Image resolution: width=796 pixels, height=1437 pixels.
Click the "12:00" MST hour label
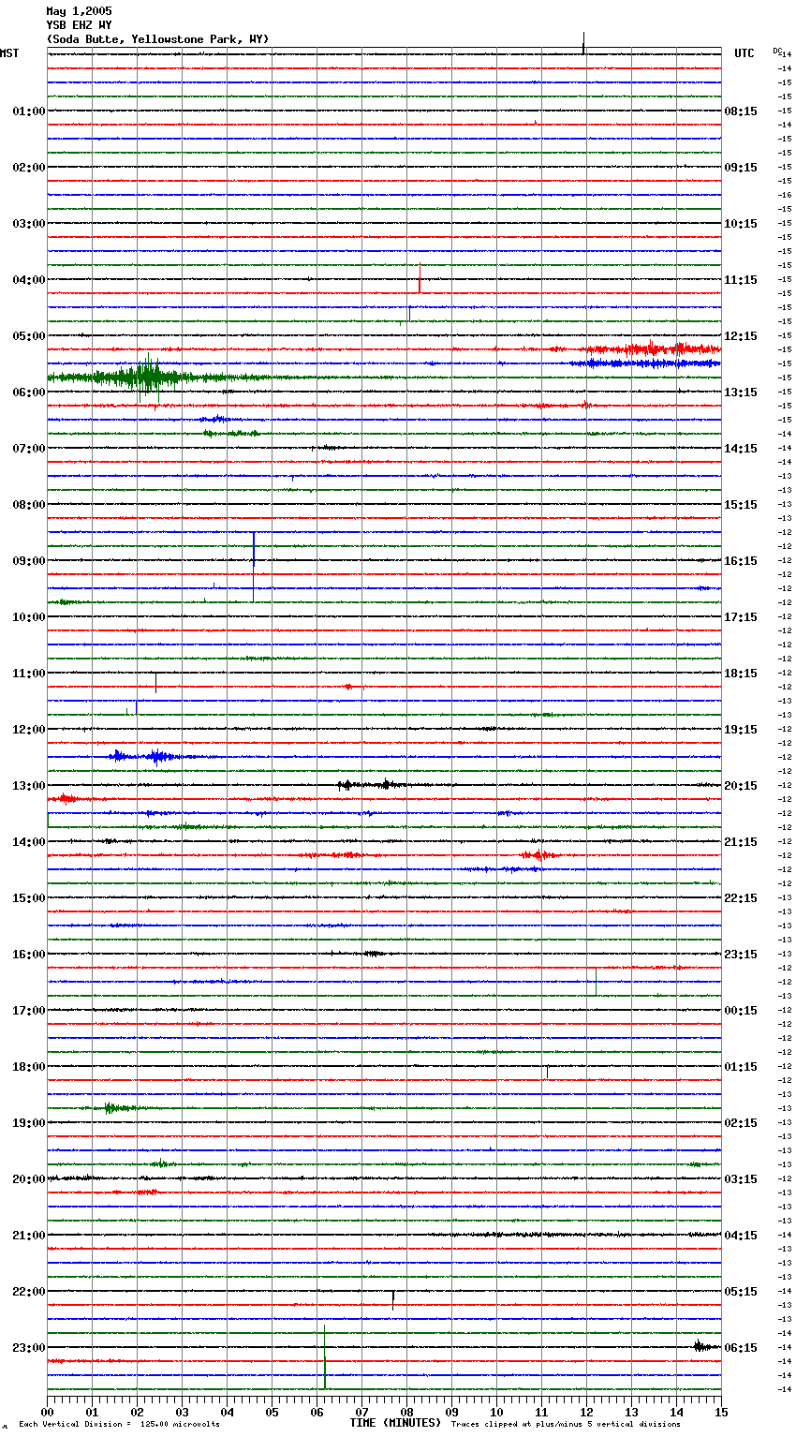(x=29, y=730)
